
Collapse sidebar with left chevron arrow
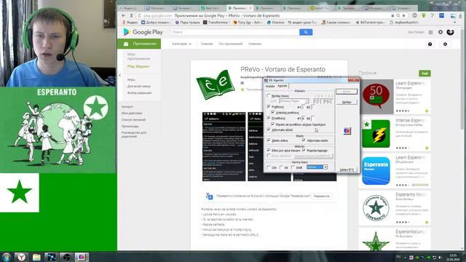[119, 75]
